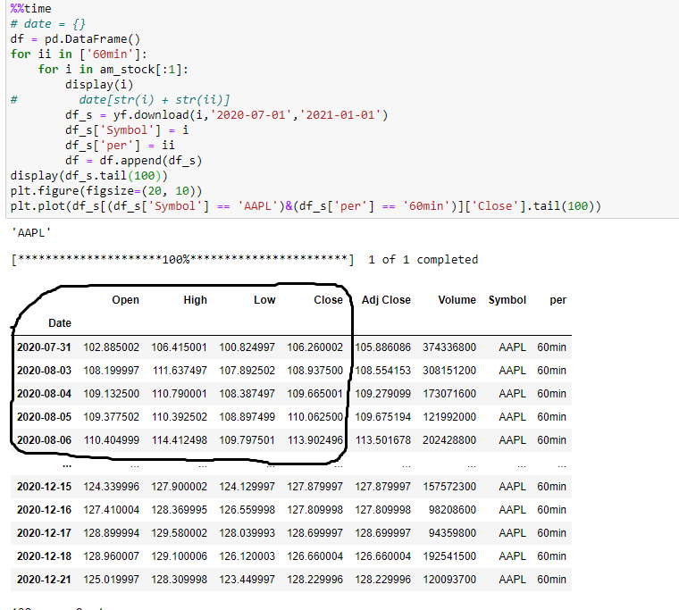Select the 2020-12-17 row date
Image resolution: width=679 pixels, height=610 pixels.
click(44, 533)
